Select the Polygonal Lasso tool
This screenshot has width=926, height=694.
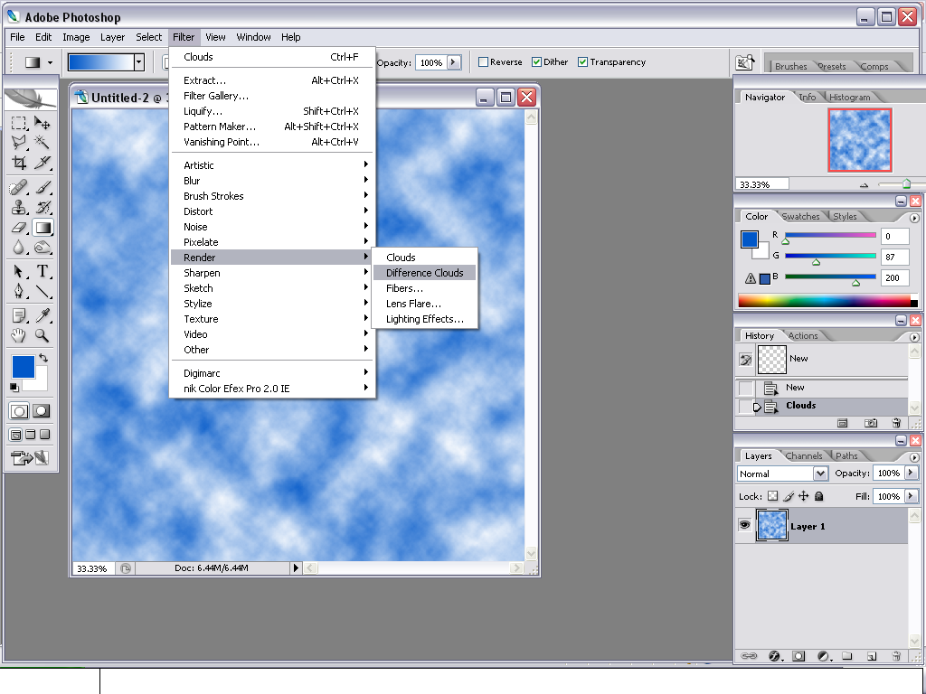pos(19,142)
